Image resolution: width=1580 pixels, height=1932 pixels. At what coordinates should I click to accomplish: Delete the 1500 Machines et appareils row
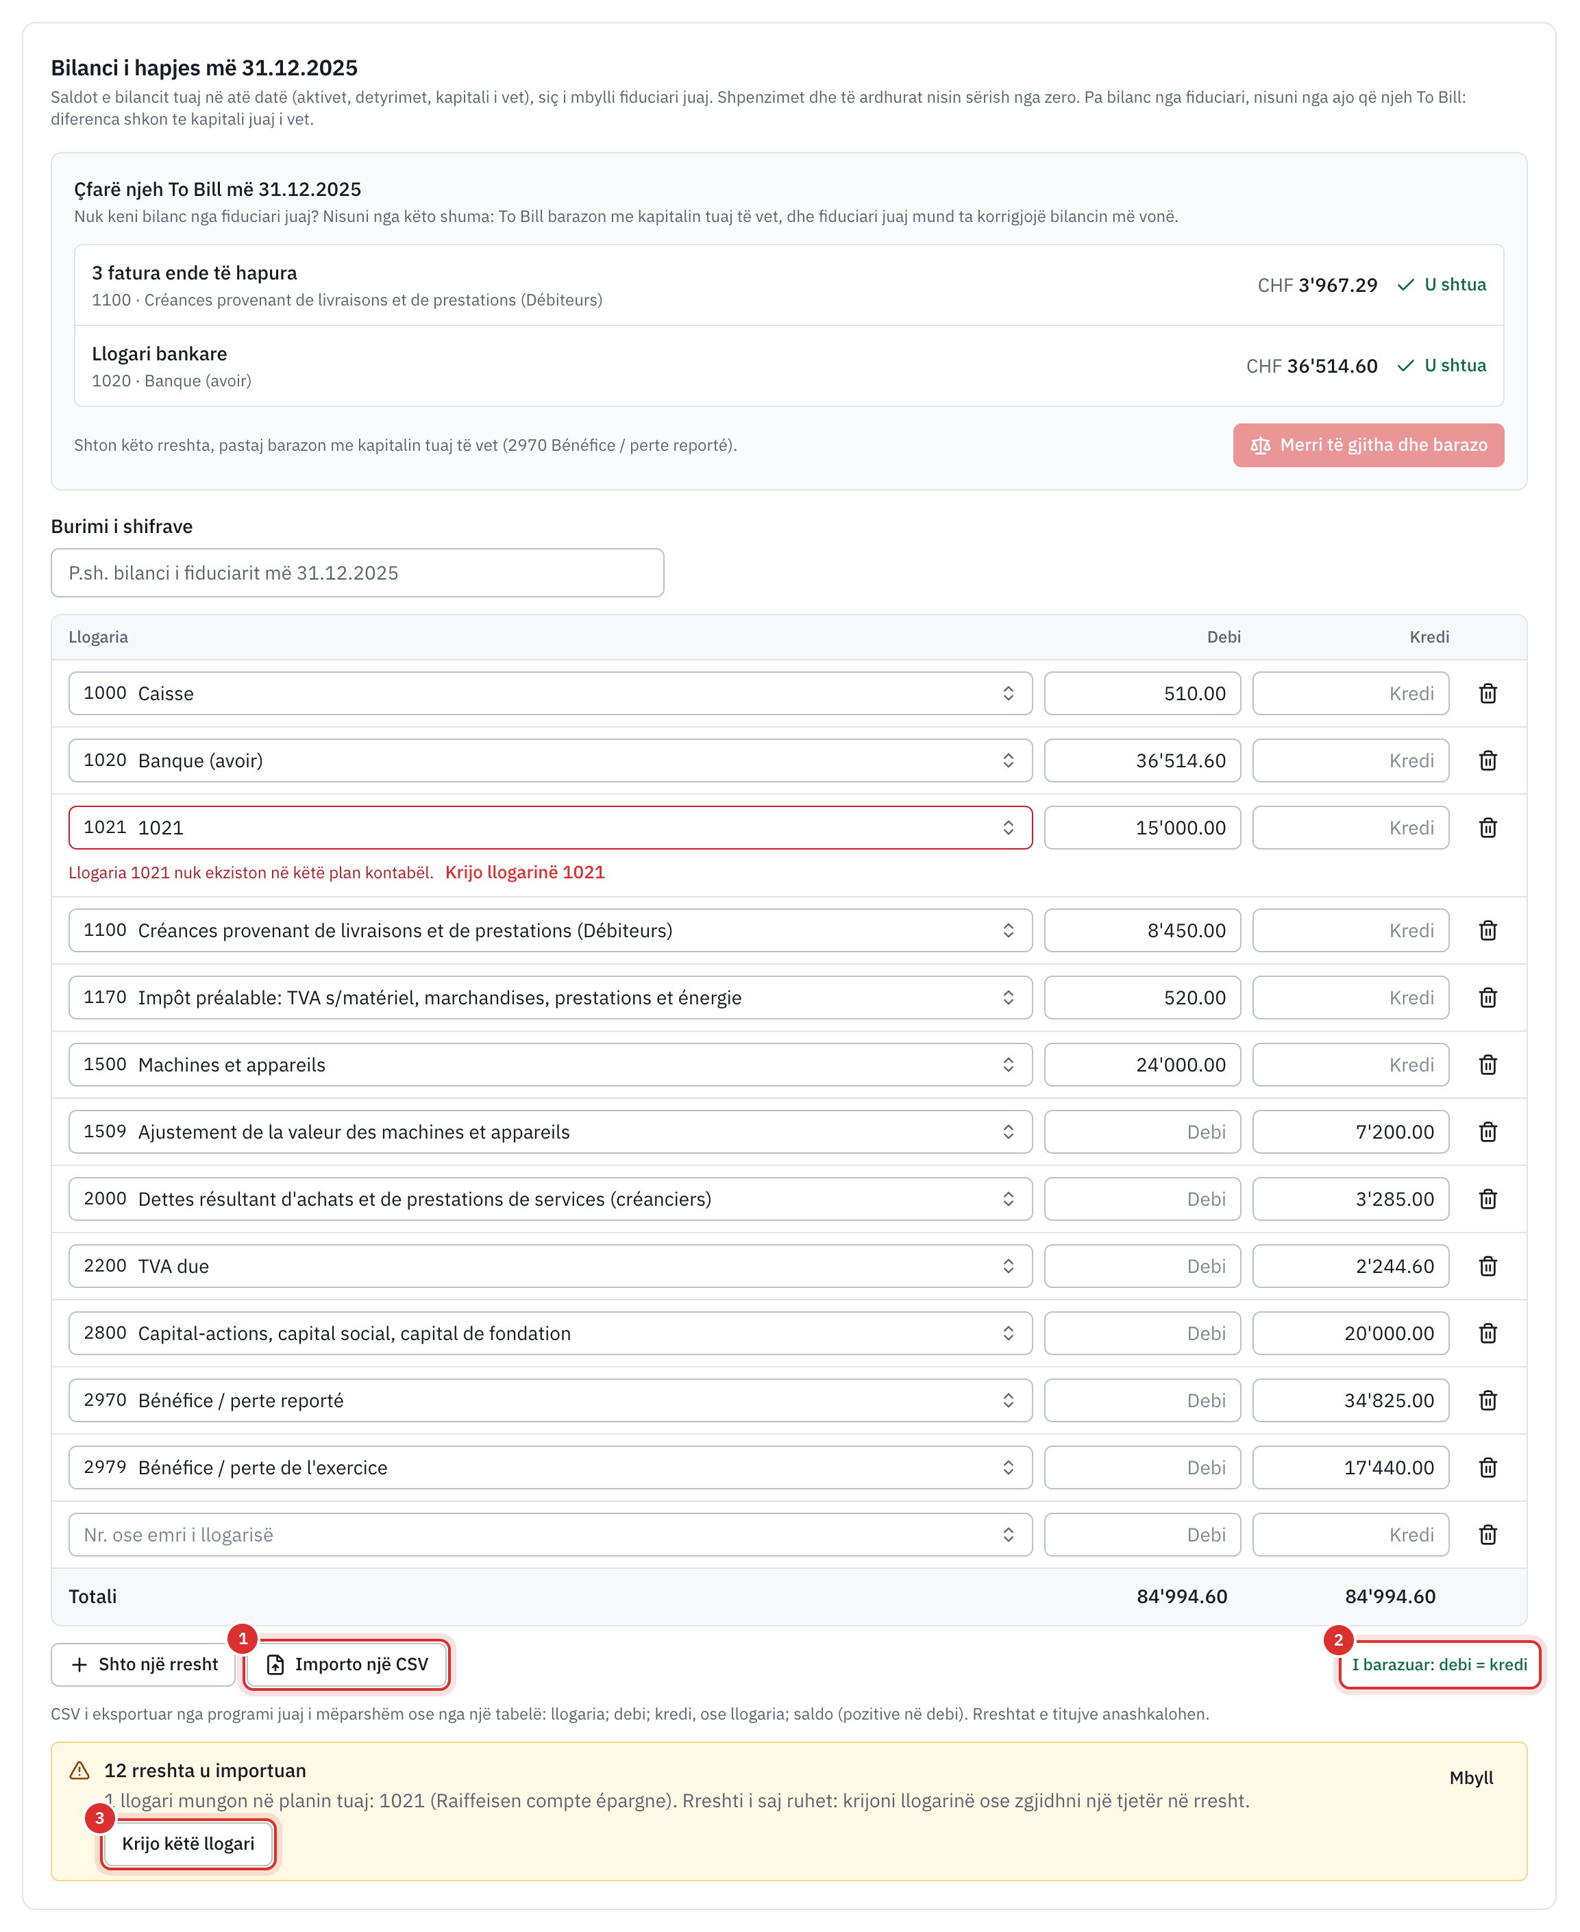(1488, 1065)
